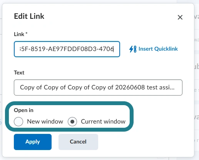Click "AE97FDDF08D3" portion of link URL
199x160 pixels.
click(72, 49)
